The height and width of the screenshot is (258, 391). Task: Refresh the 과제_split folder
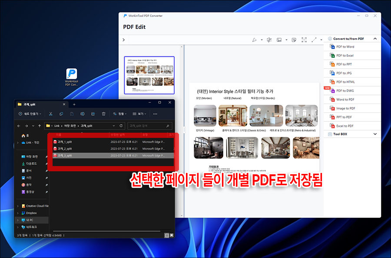[x=121, y=126]
